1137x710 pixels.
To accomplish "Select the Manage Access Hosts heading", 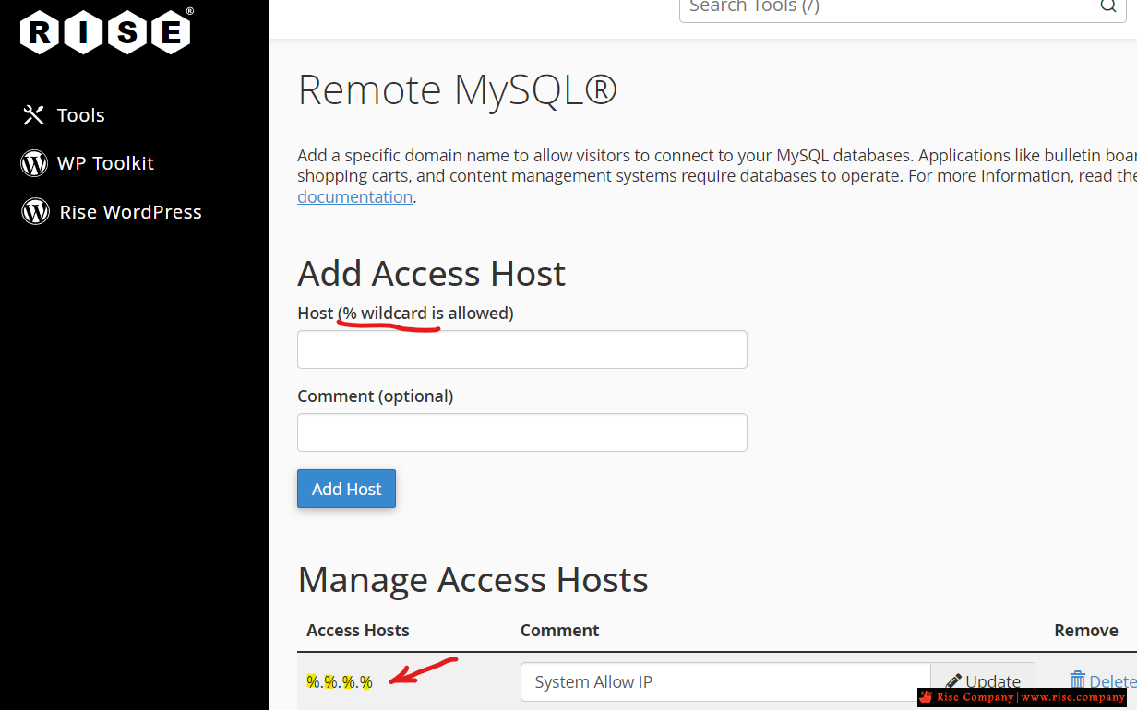I will click(x=473, y=580).
